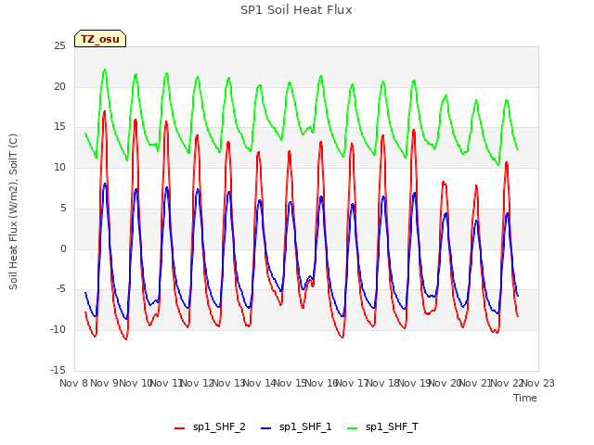594x445 pixels.
Task: Click the Nov 8 x-axis tick label
Action: pos(74,383)
